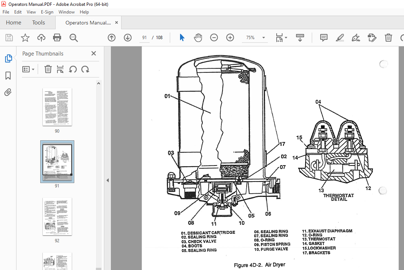The height and width of the screenshot is (270, 404).
Task: Add a comment sticky note
Action: click(323, 38)
